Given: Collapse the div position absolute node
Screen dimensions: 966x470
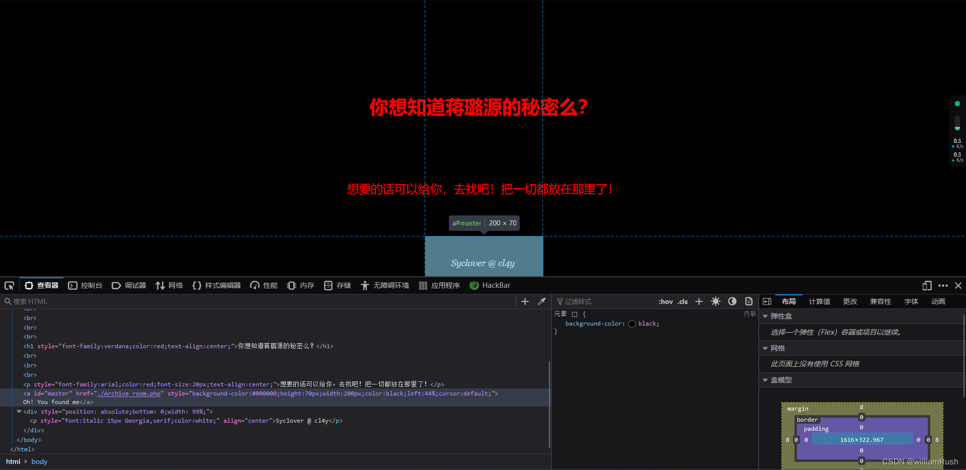Looking at the screenshot, I should [x=19, y=412].
